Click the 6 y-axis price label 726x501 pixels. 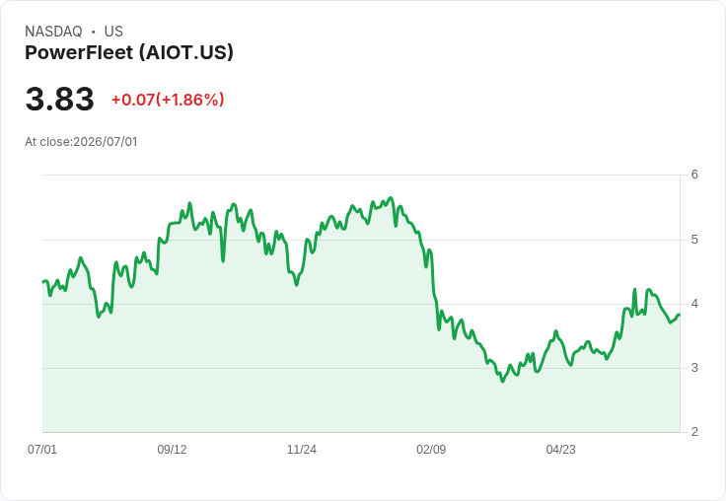pos(694,175)
